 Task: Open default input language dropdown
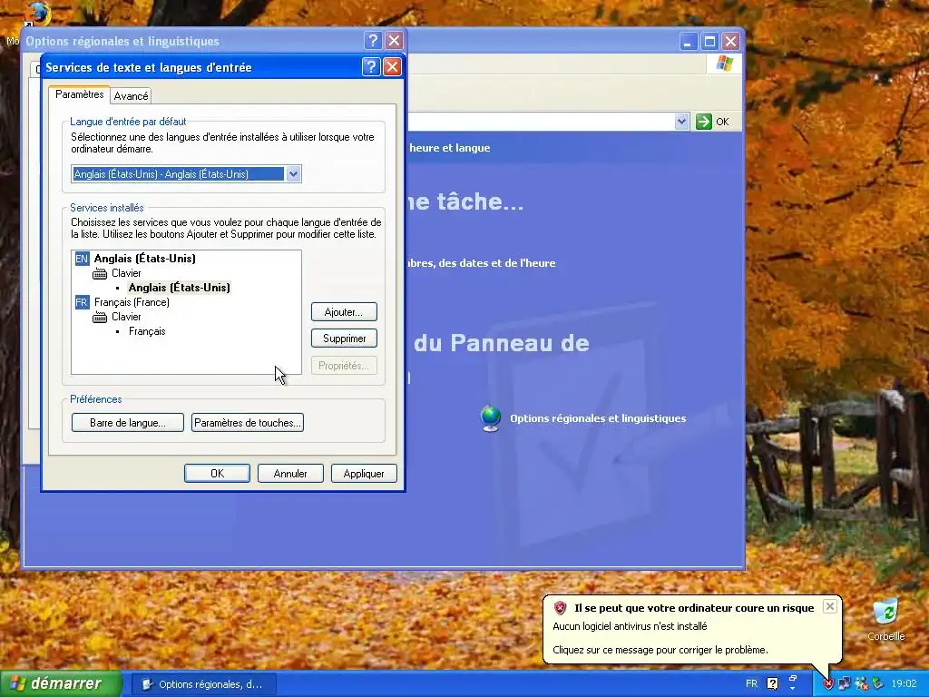pos(293,173)
